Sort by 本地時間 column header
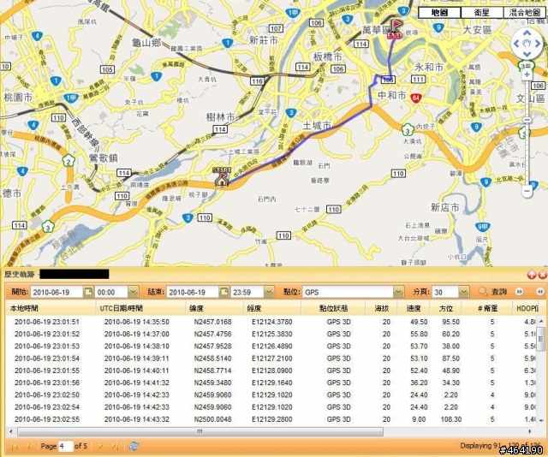 click(51, 308)
